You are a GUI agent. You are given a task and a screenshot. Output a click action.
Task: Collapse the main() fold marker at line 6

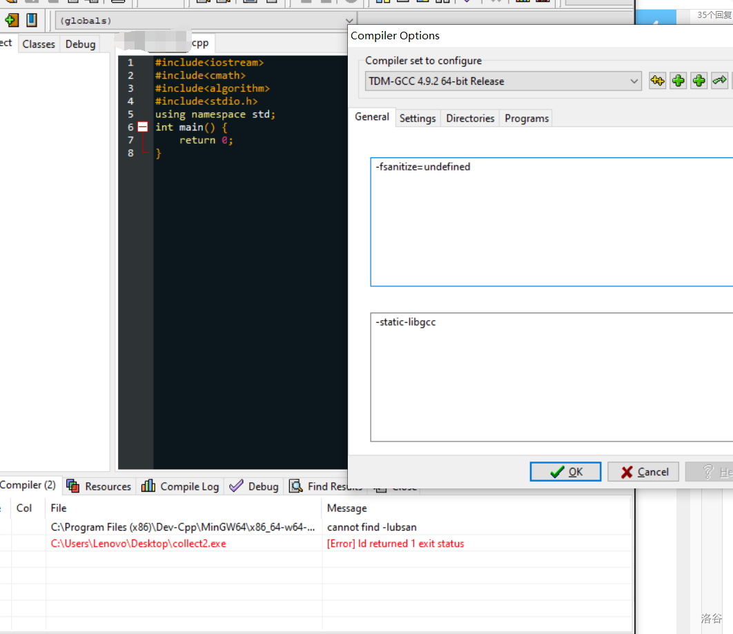click(x=143, y=127)
